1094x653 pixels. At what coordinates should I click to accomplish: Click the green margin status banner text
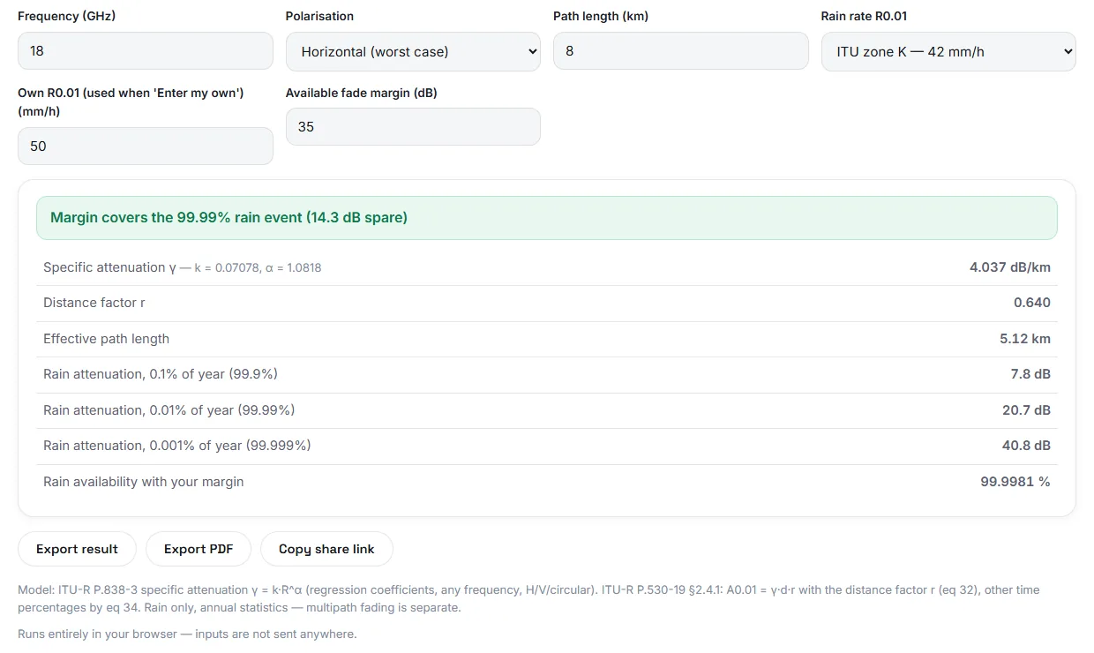click(229, 218)
